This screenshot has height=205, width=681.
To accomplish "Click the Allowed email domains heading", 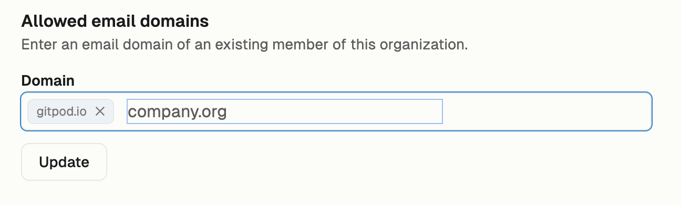I will click(115, 22).
